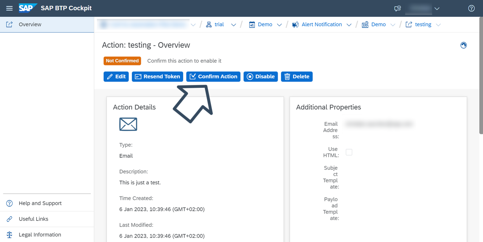
Task: Click the "Confirm this action to enable it" message
Action: [184, 61]
